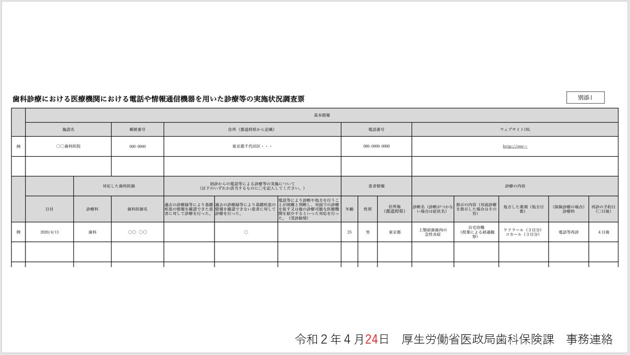Select the 郵便番号 column header

137,129
